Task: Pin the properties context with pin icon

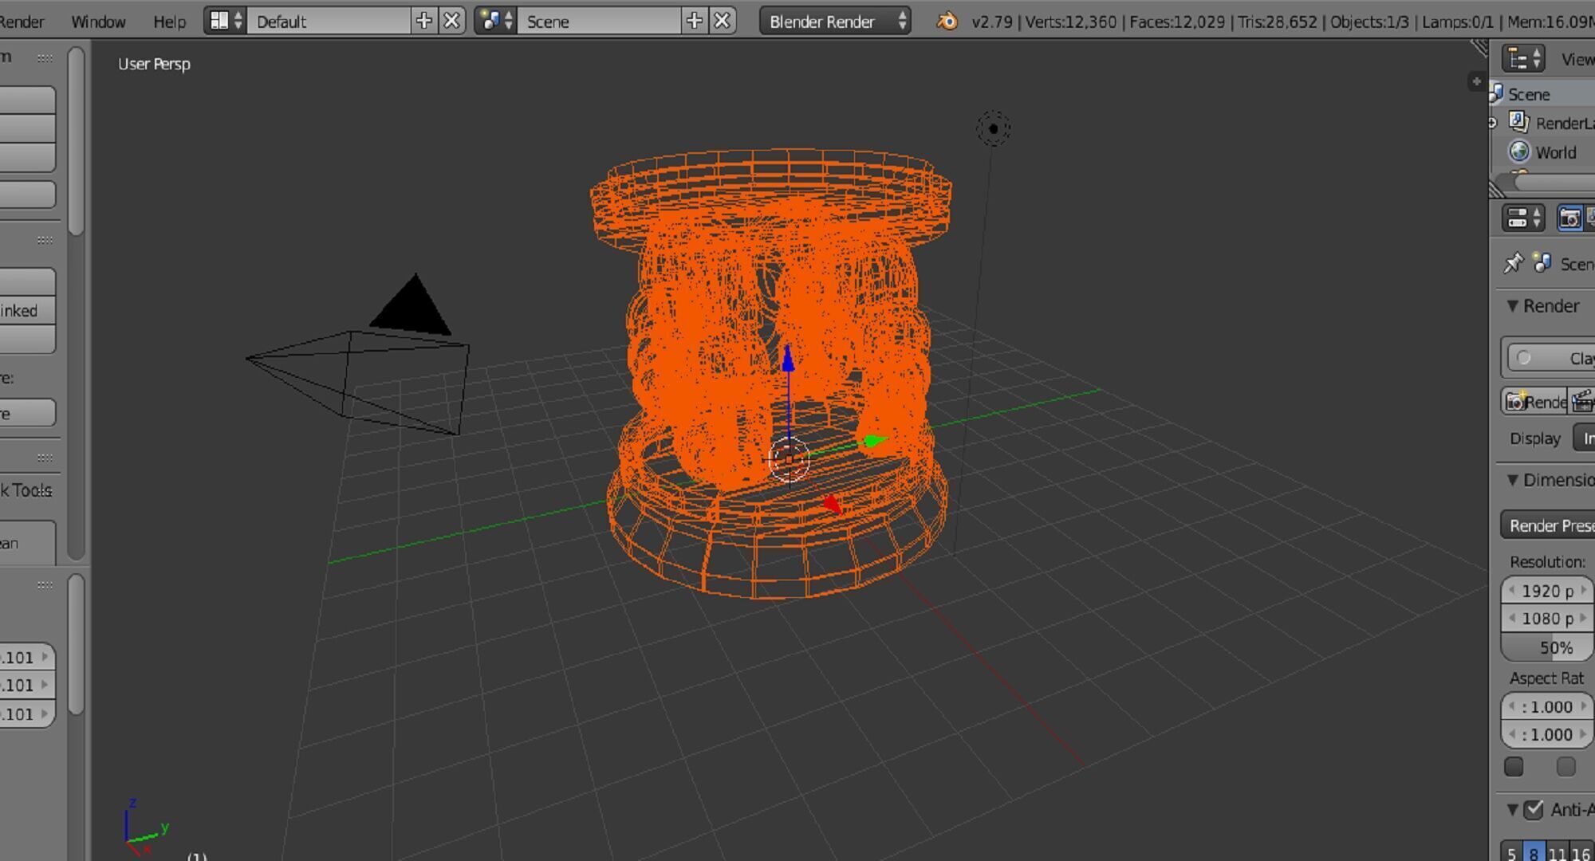Action: 1513,263
